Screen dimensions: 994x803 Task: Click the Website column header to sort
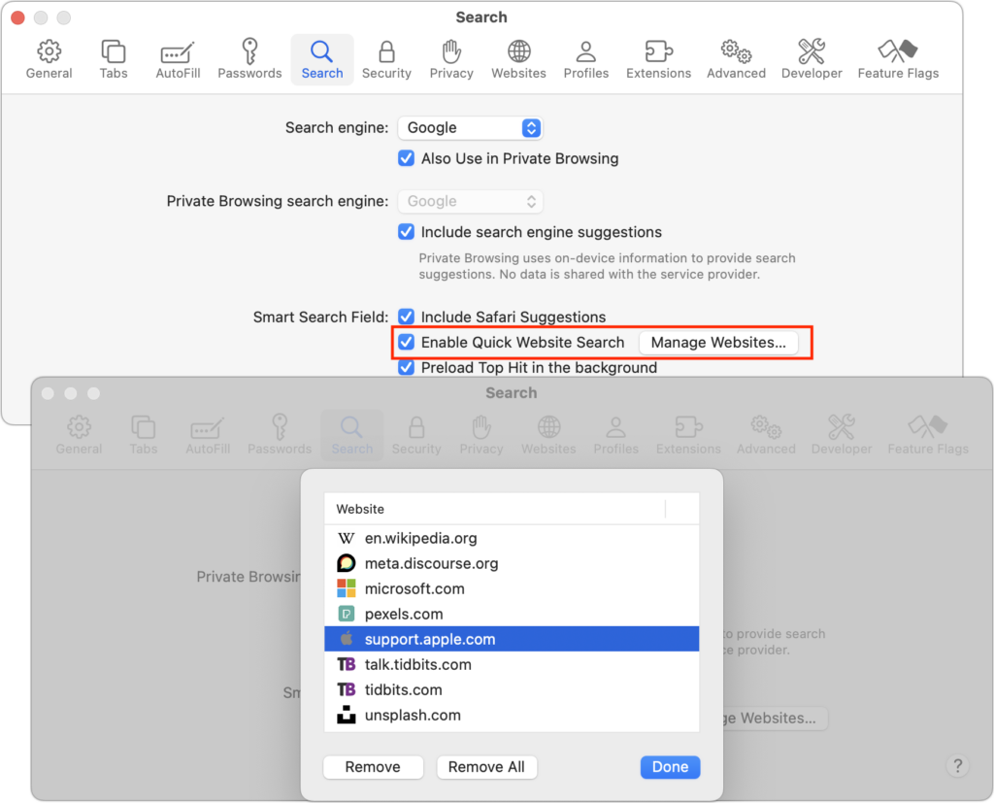tap(495, 509)
